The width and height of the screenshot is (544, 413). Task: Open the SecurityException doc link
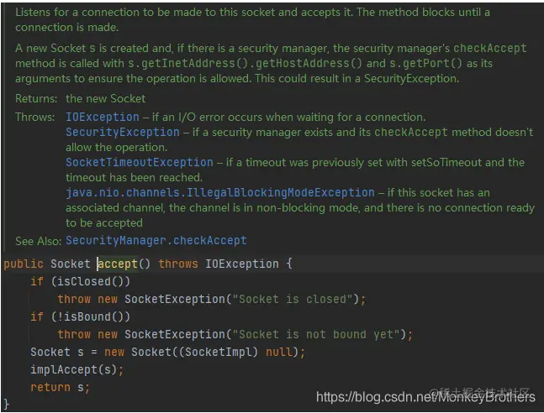tap(123, 132)
